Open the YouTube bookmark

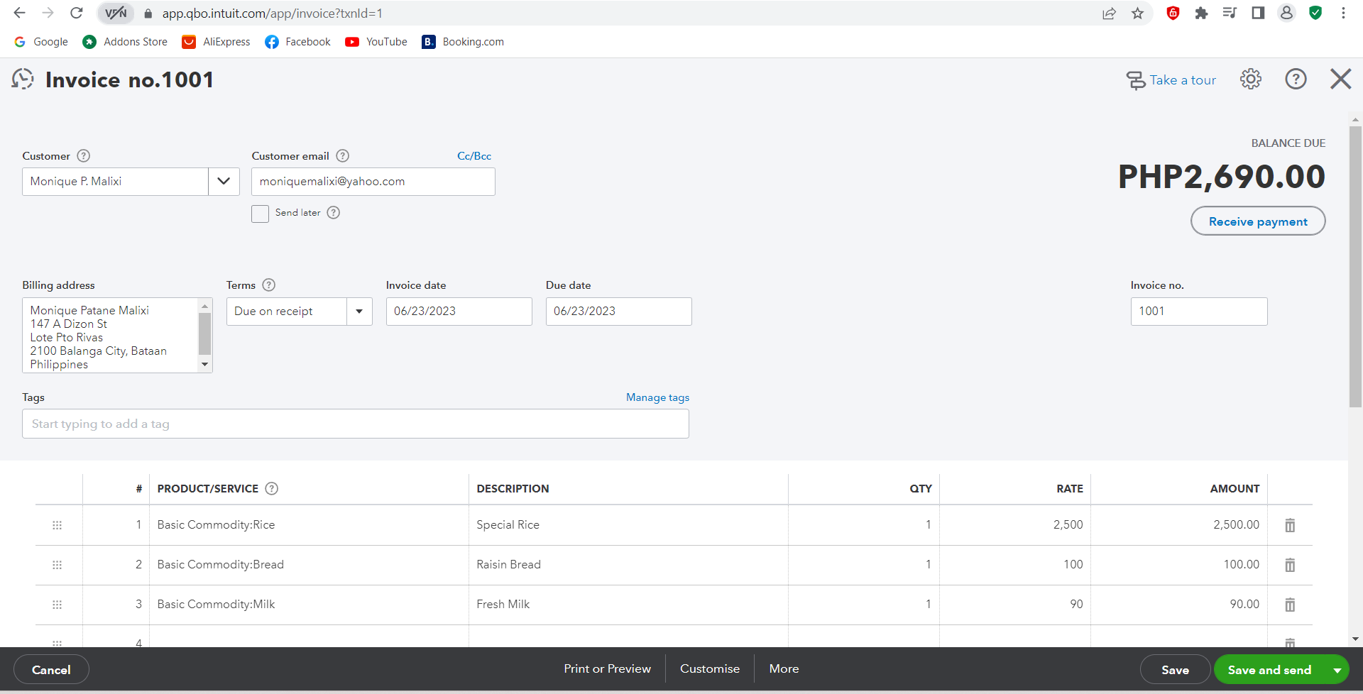[376, 42]
